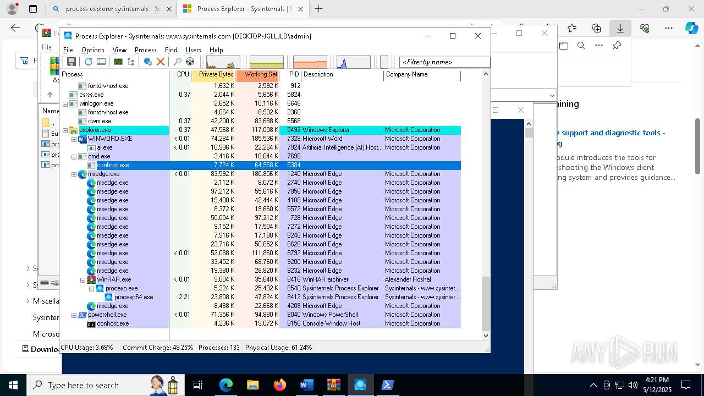The image size is (704, 396).
Task: Collapse the WinRAR.exe tree node
Action: [82, 279]
